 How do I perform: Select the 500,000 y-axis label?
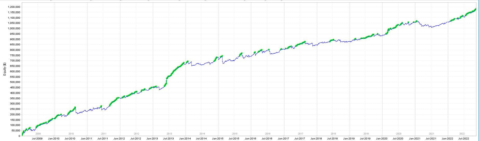coord(15,82)
